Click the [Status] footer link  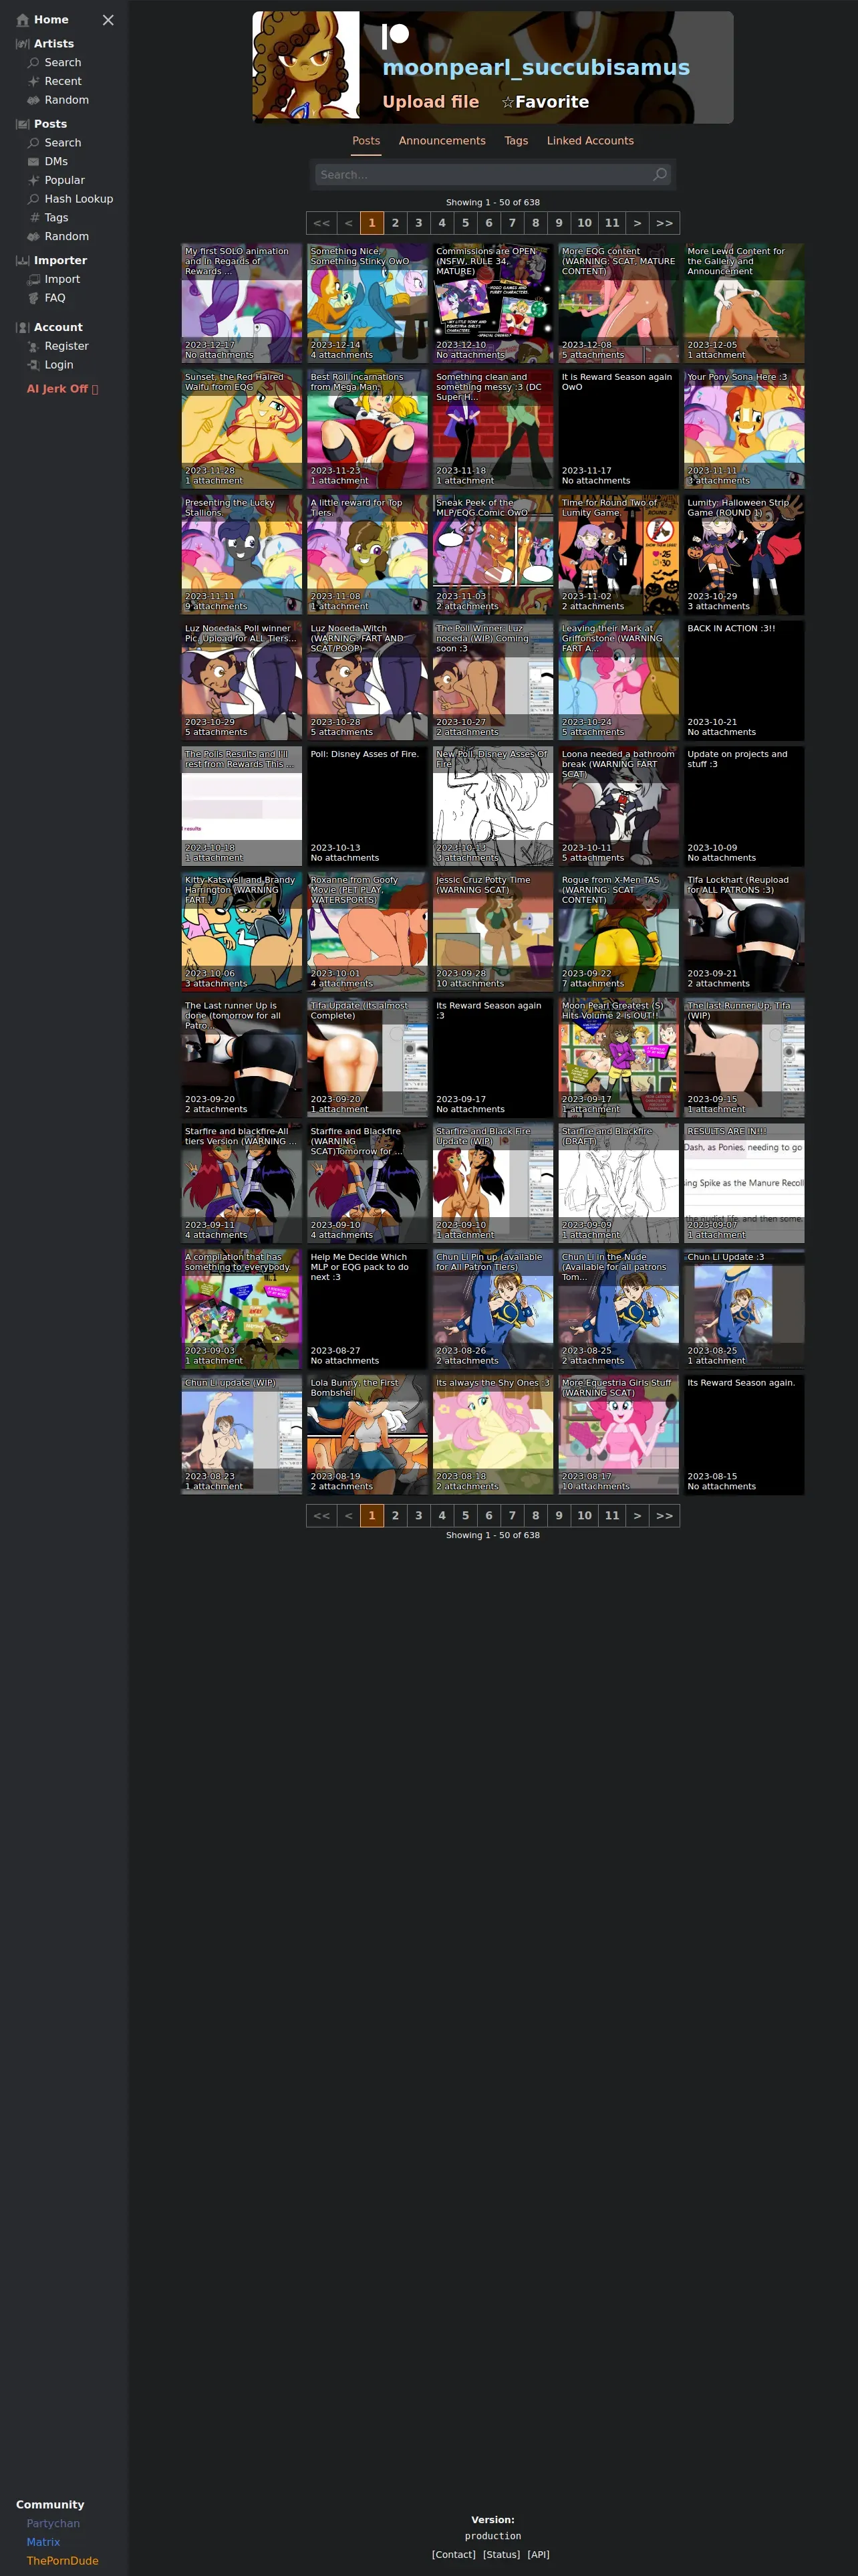[x=501, y=2554]
